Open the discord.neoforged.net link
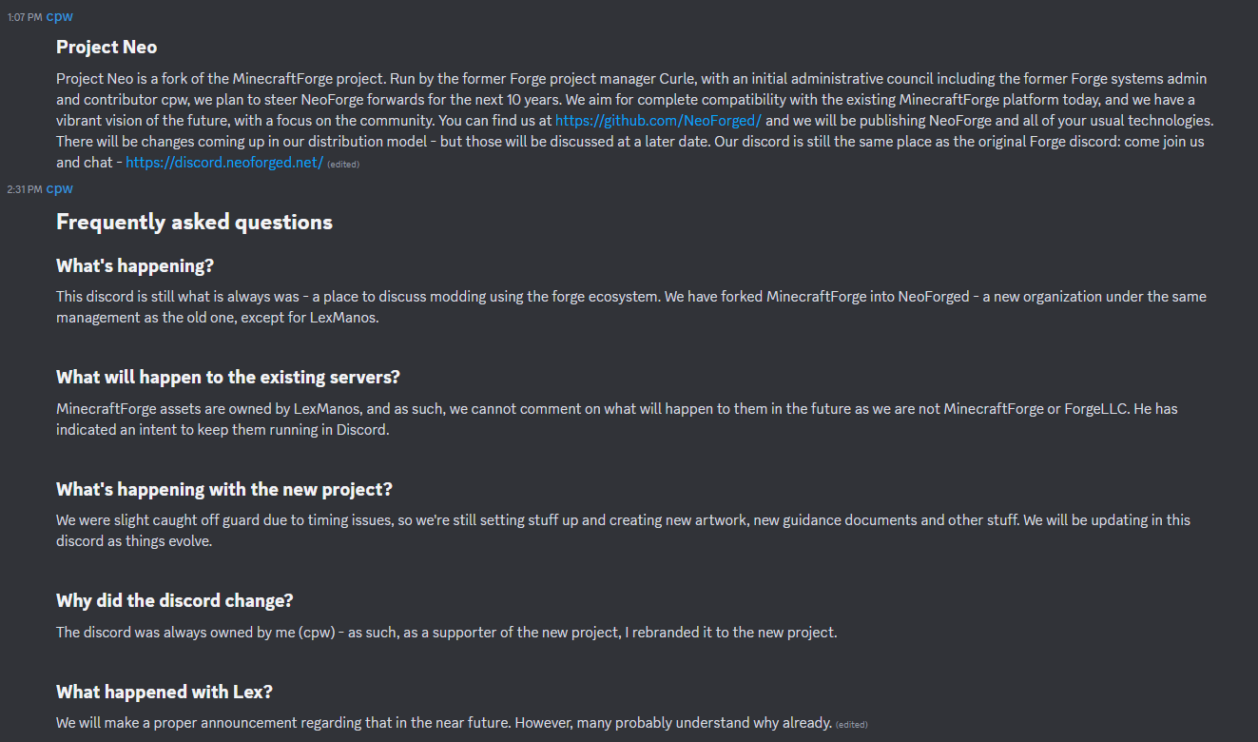The width and height of the screenshot is (1258, 742). 224,163
